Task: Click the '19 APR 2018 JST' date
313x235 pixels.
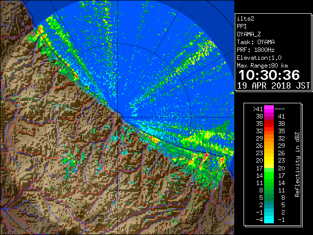Action: click(x=273, y=86)
